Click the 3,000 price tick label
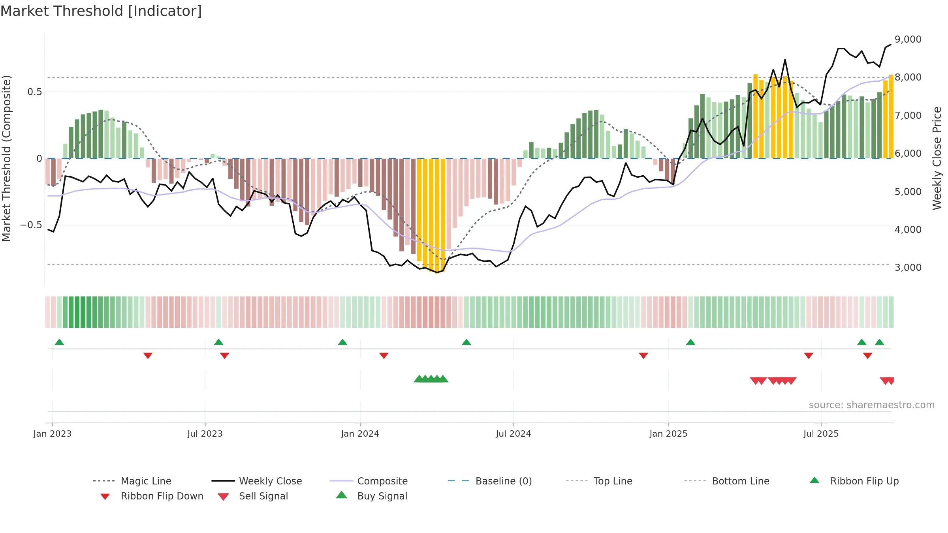This screenshot has height=533, width=948. coord(908,268)
